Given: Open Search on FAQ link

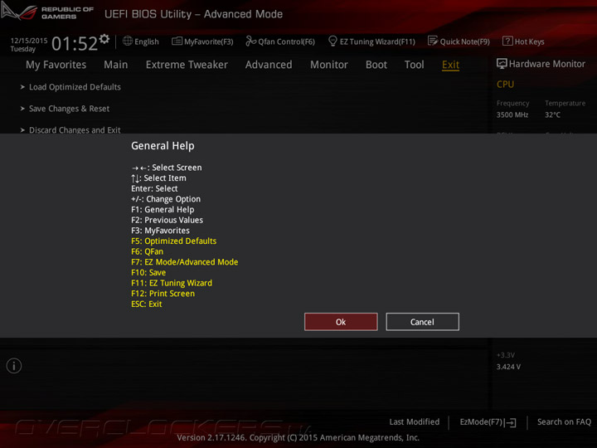Looking at the screenshot, I should pos(564,421).
